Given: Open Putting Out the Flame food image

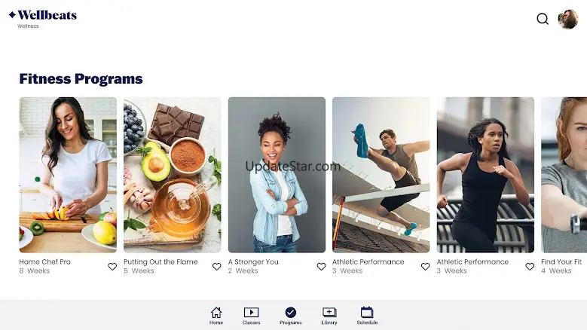Looking at the screenshot, I should tap(173, 175).
